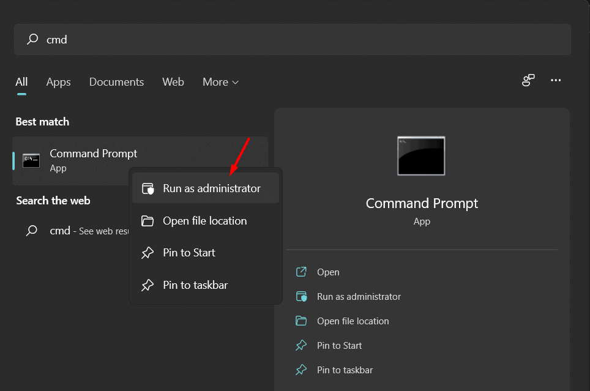
Task: Select the Web filter tab
Action: [x=173, y=82]
